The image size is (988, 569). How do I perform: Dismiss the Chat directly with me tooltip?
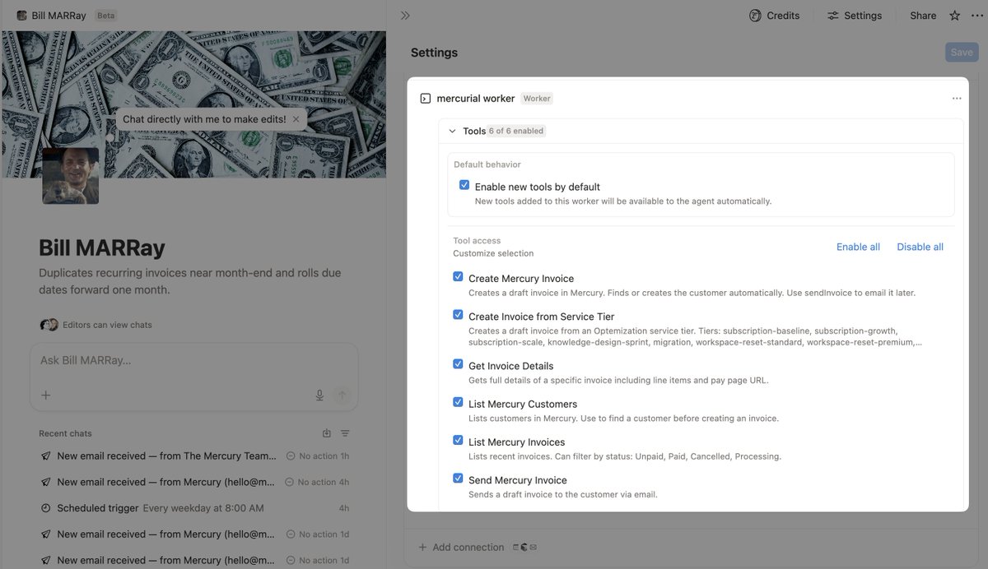point(296,119)
